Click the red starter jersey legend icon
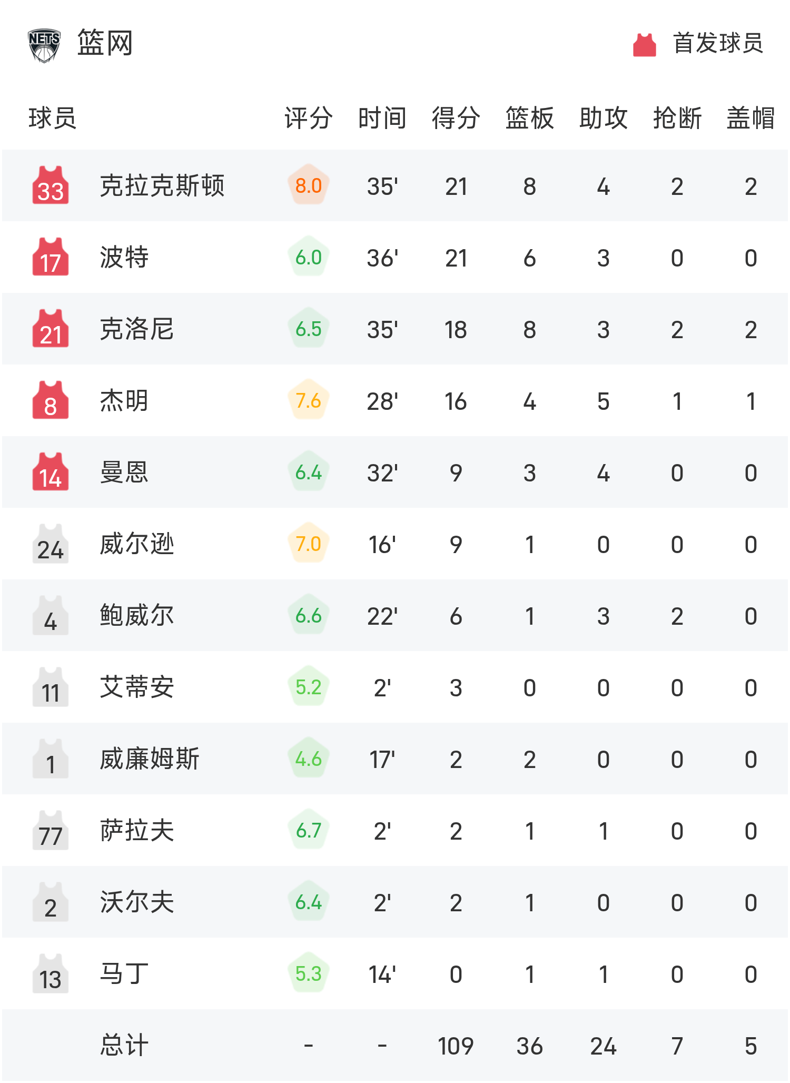Screen dimensions: 790x1083 644,45
